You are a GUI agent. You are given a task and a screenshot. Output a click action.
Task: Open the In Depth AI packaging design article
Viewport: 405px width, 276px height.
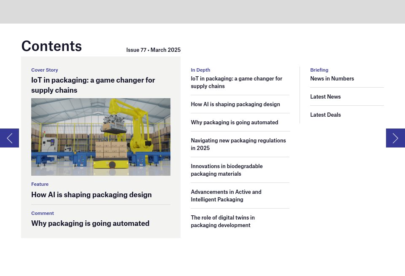pos(235,104)
